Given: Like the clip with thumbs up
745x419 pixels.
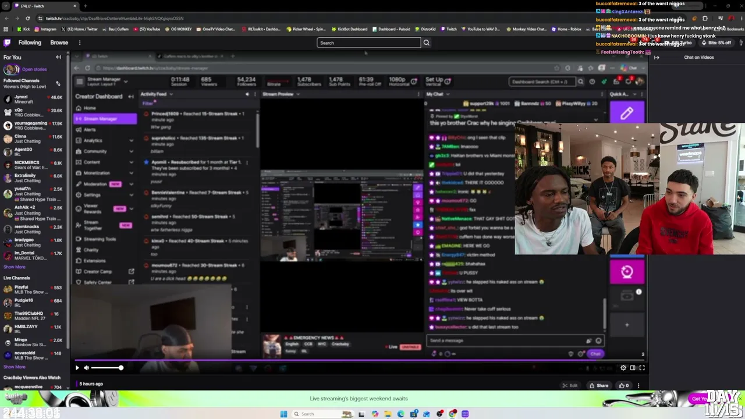Looking at the screenshot, I should coord(623,385).
